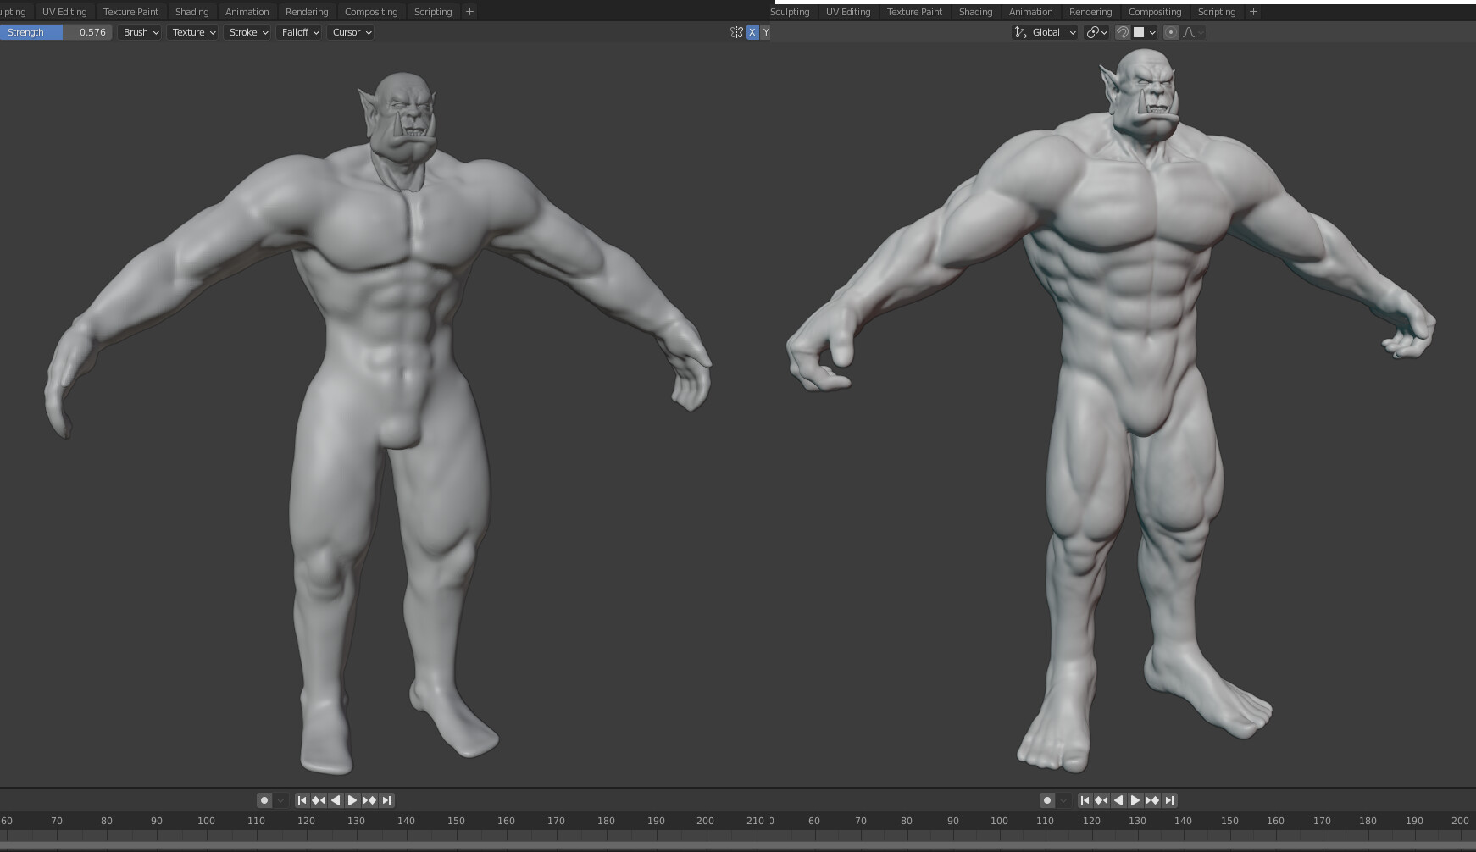This screenshot has width=1476, height=852.
Task: Toggle auto keying record in right timeline
Action: click(x=1047, y=800)
